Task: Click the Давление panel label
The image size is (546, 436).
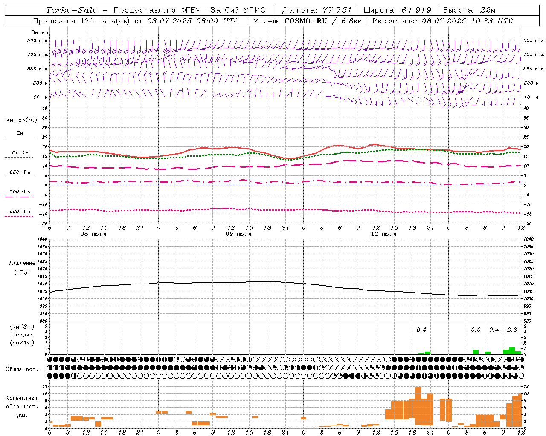Action: [22, 263]
